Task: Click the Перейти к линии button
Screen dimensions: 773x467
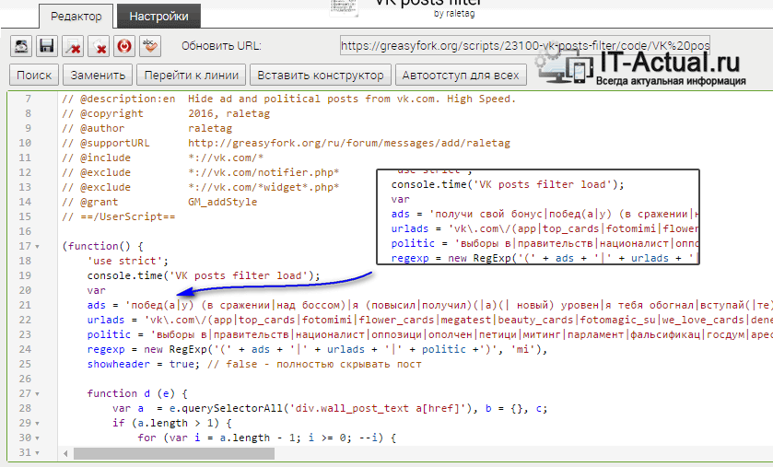Action: [192, 75]
